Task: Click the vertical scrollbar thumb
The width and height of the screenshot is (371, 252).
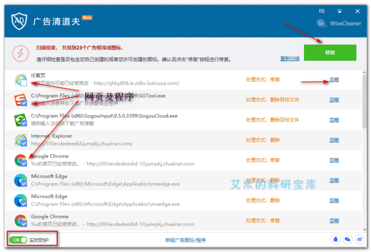Action: [x=364, y=102]
